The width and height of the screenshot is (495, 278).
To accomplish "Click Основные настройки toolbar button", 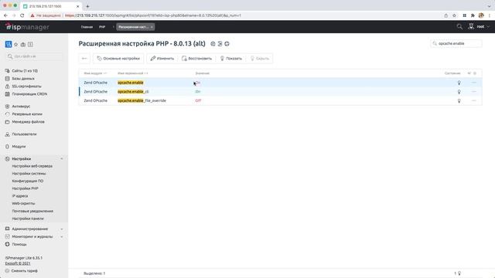I will (118, 59).
